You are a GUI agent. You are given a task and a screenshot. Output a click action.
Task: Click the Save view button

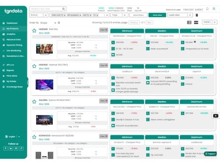tap(157, 15)
